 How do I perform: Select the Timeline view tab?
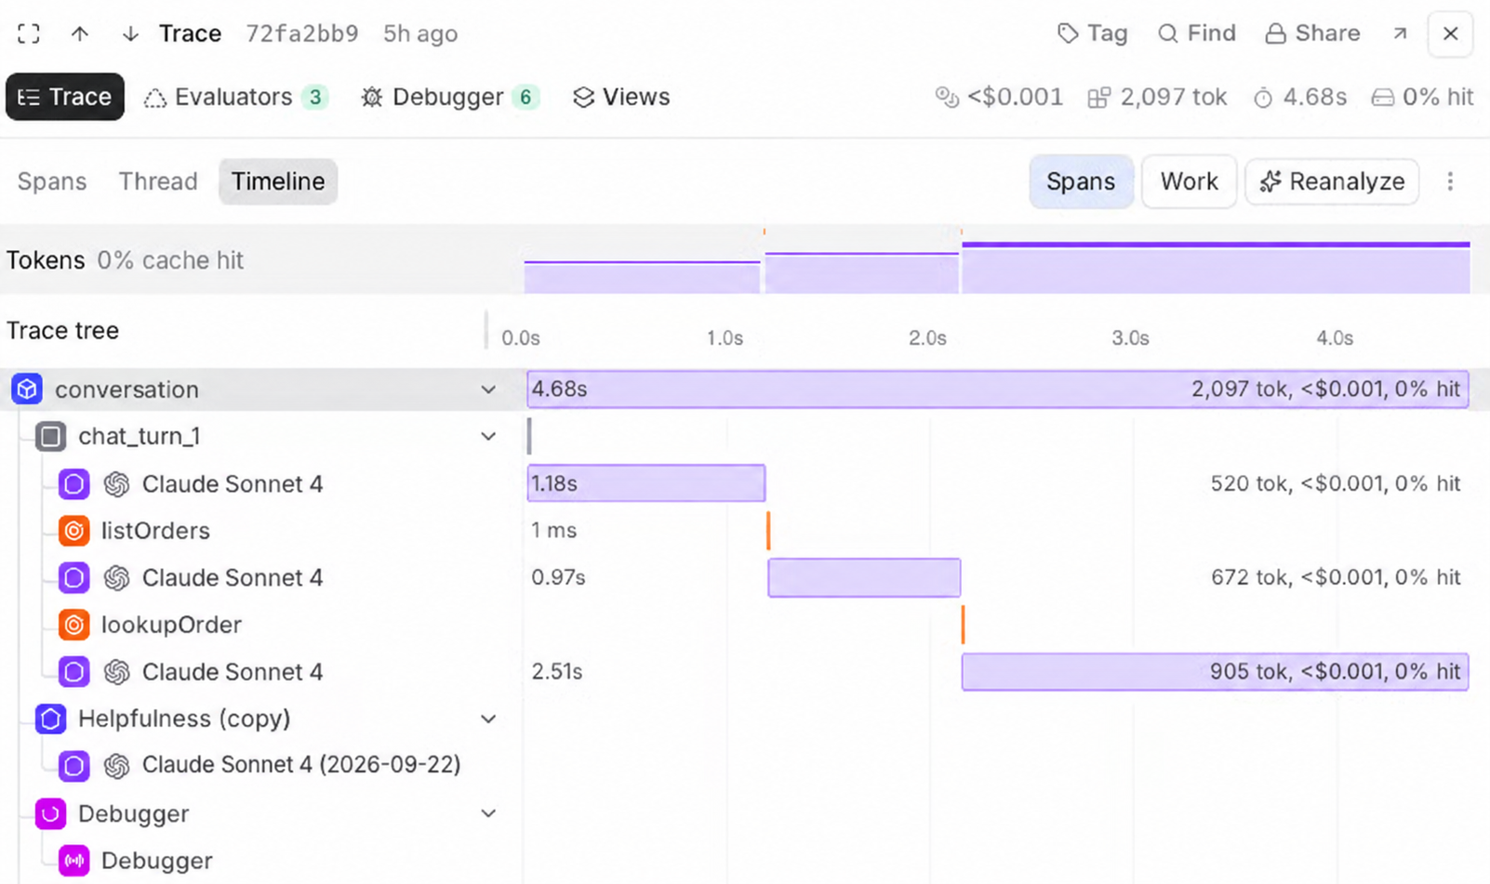(x=278, y=181)
